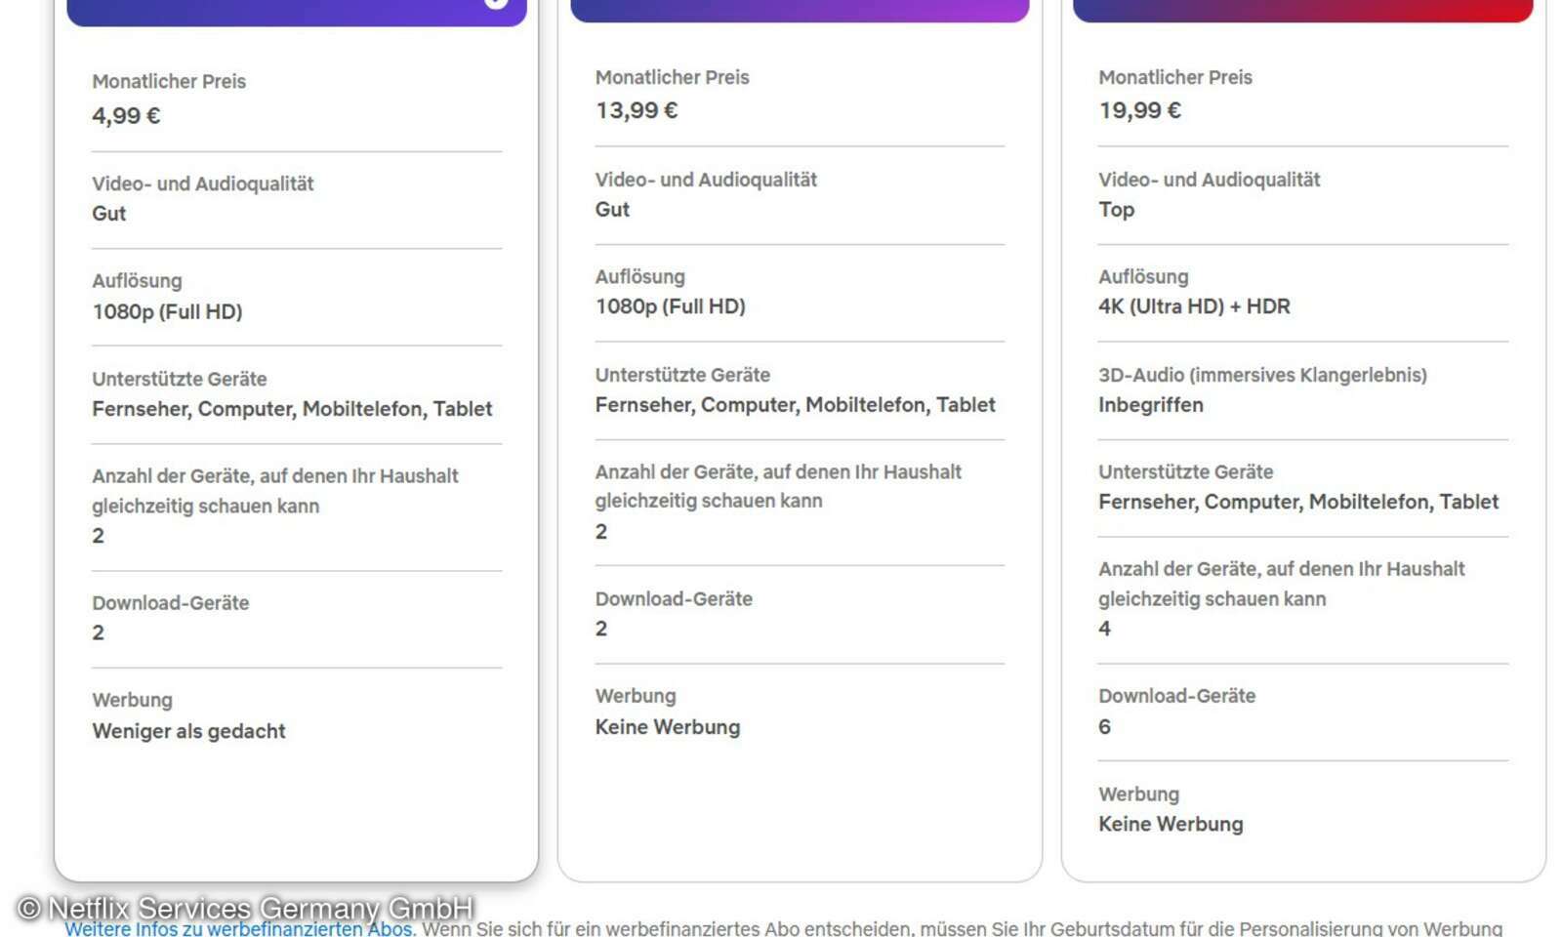Viewport: 1562px width, 937px height.
Task: Click '4K (Ultra HD) + HDR' resolution text
Action: coord(1194,306)
